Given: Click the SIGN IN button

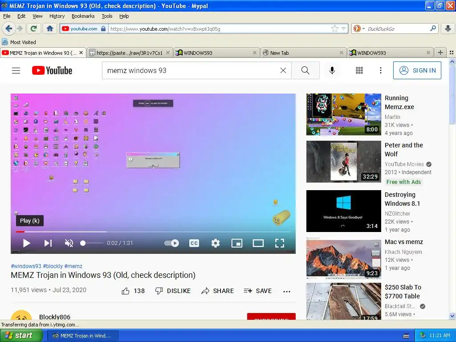Looking at the screenshot, I should click(x=417, y=70).
